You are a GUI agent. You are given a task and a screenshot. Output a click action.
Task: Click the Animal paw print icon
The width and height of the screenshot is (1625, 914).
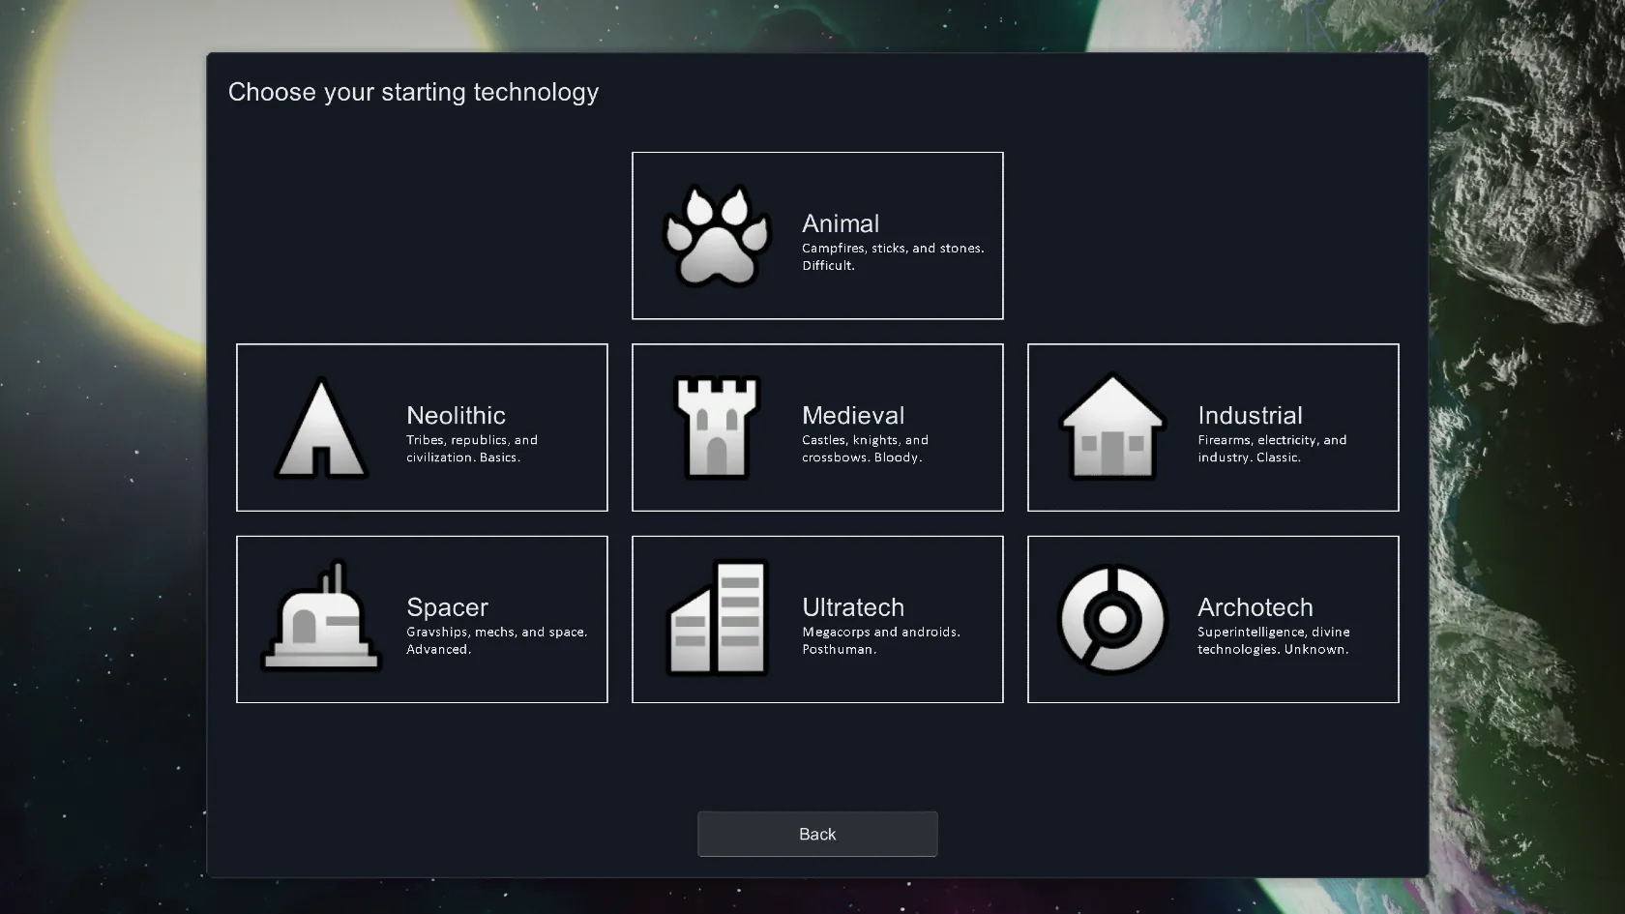[717, 236]
